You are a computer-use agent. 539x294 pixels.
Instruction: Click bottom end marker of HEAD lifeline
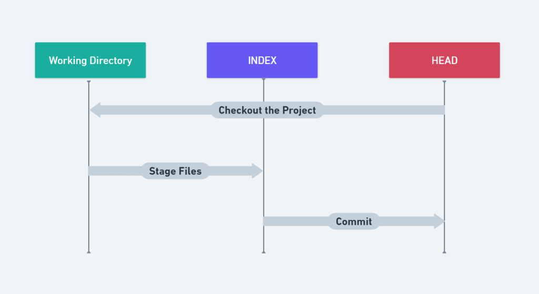click(x=444, y=252)
